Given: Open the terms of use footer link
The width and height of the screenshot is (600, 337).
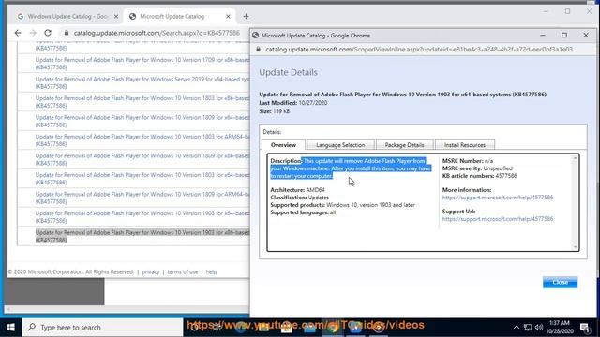Looking at the screenshot, I should click(183, 272).
